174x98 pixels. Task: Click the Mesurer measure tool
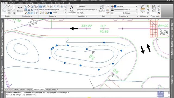142,8
